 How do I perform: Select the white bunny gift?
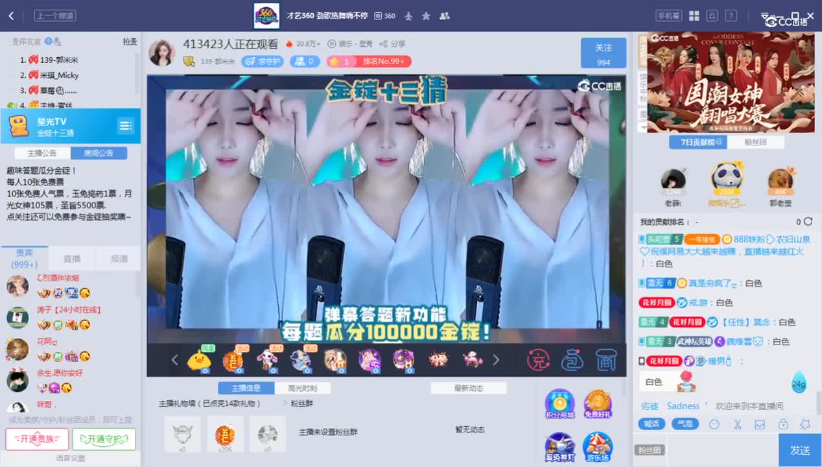[x=267, y=360]
